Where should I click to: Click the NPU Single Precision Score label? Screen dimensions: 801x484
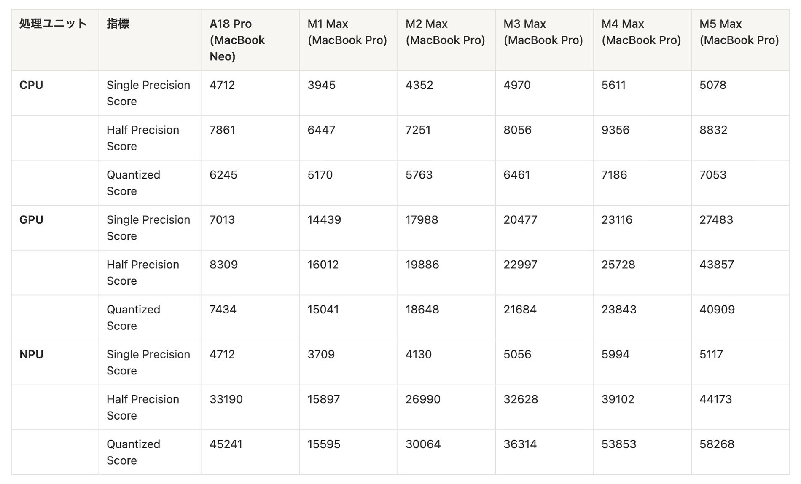point(148,362)
